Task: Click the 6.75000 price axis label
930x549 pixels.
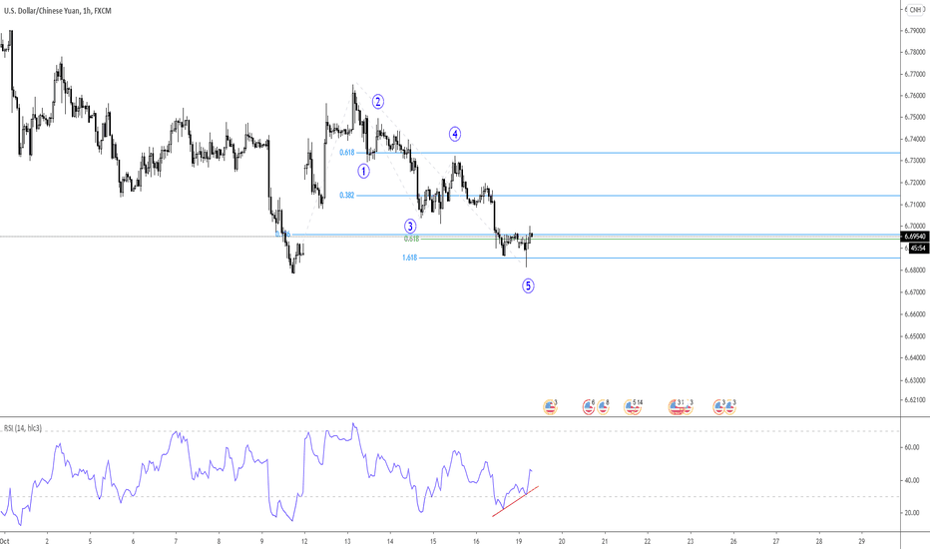Action: (x=915, y=117)
